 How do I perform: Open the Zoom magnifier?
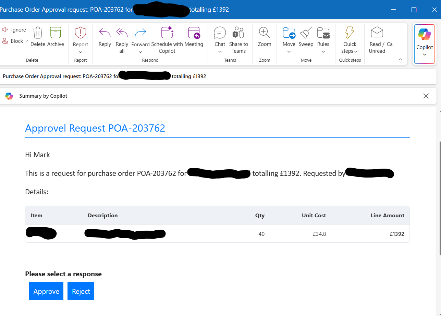point(265,33)
